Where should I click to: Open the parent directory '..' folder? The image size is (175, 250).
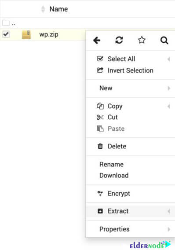(9, 23)
